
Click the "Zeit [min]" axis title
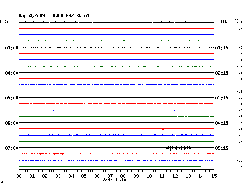pos(116,180)
